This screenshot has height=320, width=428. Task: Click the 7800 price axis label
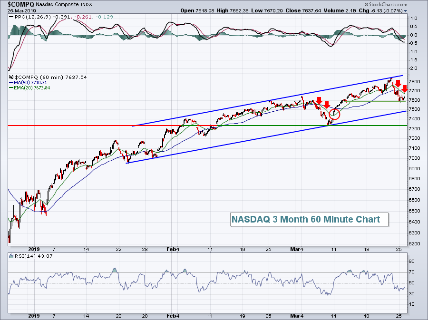tap(414, 82)
